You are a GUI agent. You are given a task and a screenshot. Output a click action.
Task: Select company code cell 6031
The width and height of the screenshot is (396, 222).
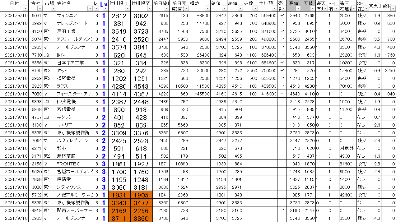36,15
